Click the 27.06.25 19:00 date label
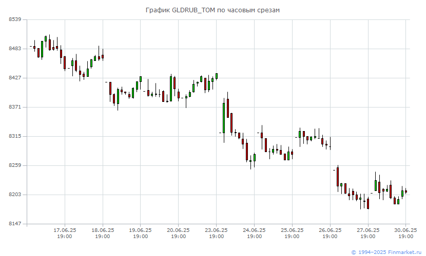Viewport: 426px width, 256px height. (368, 233)
